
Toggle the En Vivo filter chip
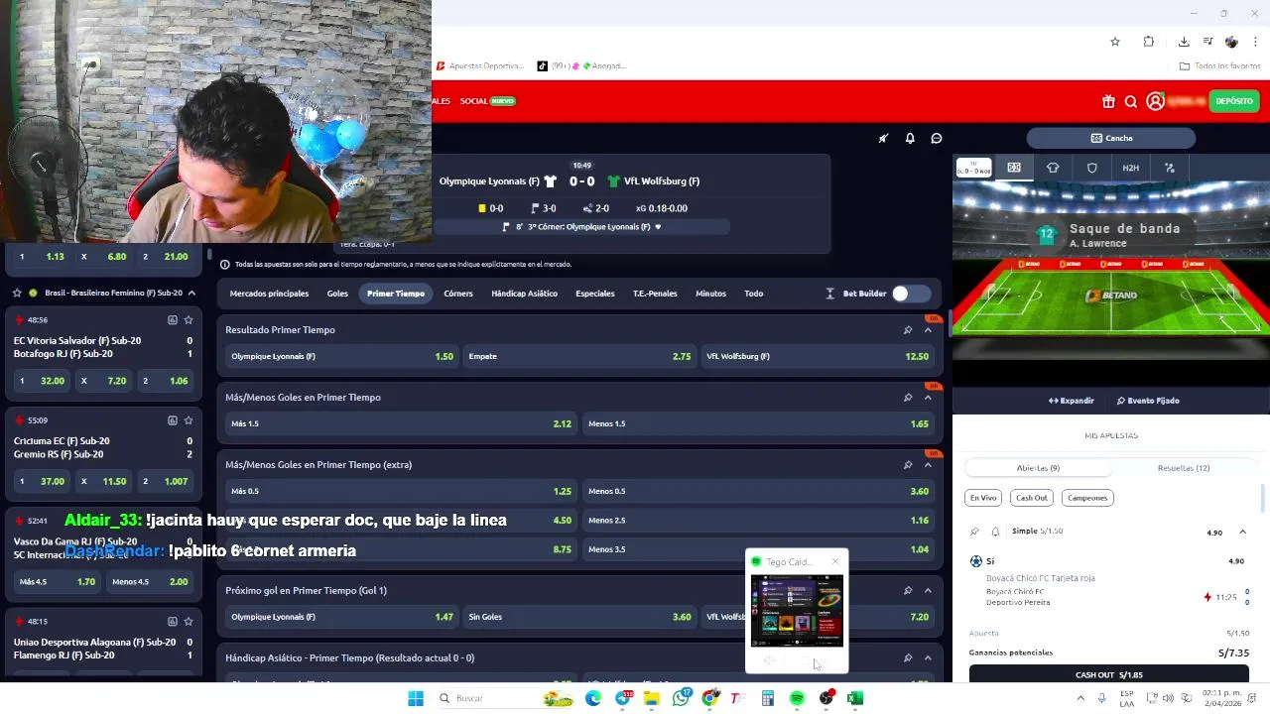983,498
